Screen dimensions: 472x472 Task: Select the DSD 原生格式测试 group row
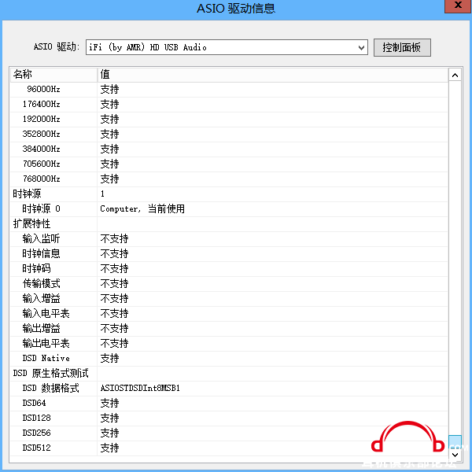(x=229, y=374)
